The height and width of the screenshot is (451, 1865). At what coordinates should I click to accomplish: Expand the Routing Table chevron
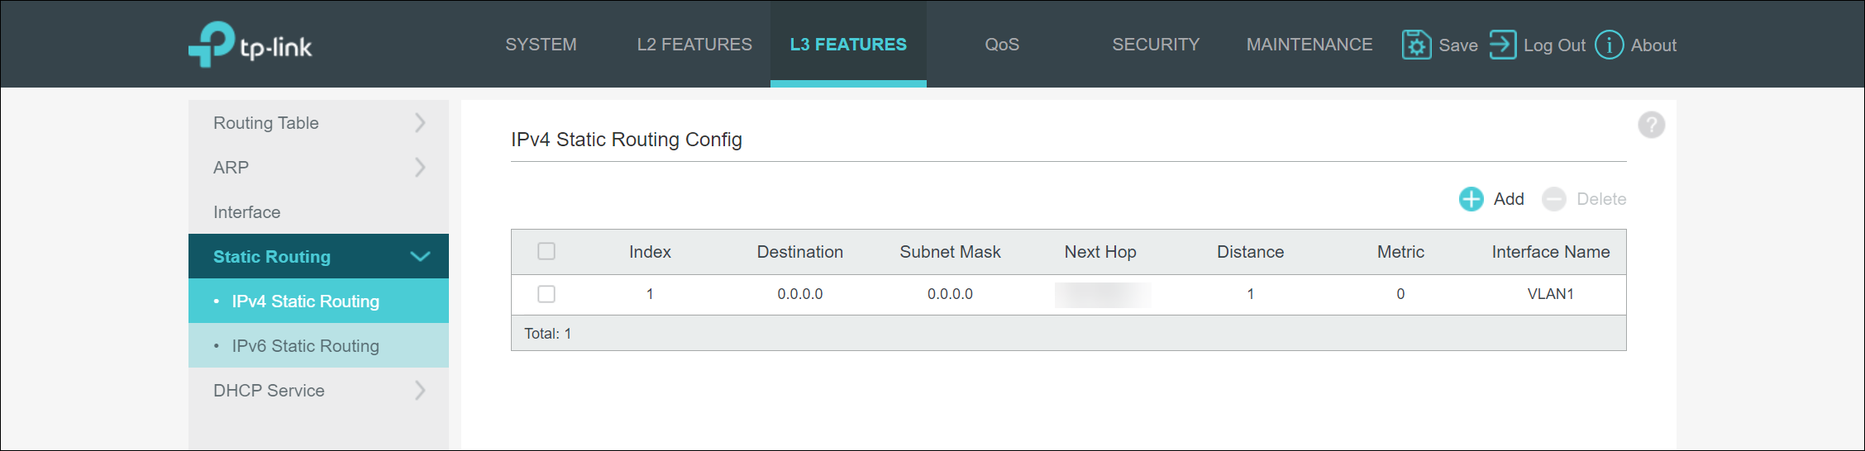point(420,123)
